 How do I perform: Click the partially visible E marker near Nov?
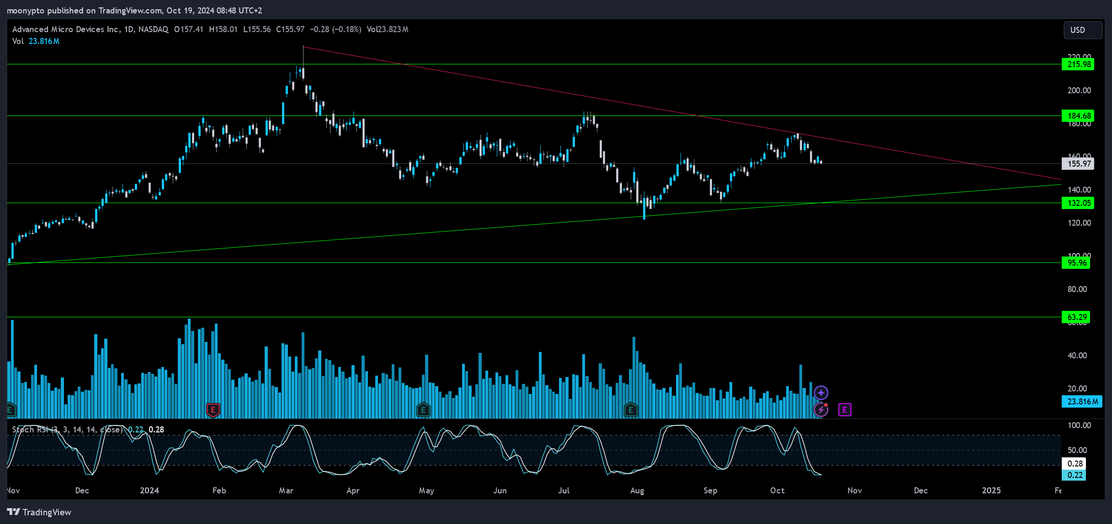[x=11, y=410]
